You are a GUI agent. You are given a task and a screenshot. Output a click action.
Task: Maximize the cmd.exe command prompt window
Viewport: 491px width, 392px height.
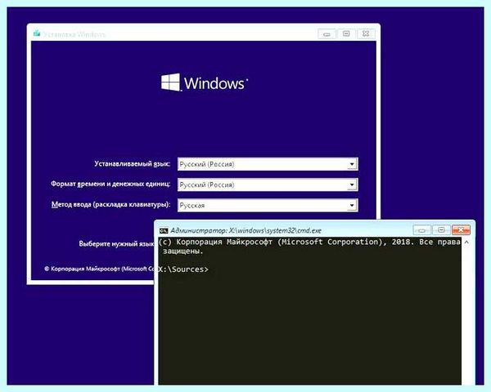[441, 230]
